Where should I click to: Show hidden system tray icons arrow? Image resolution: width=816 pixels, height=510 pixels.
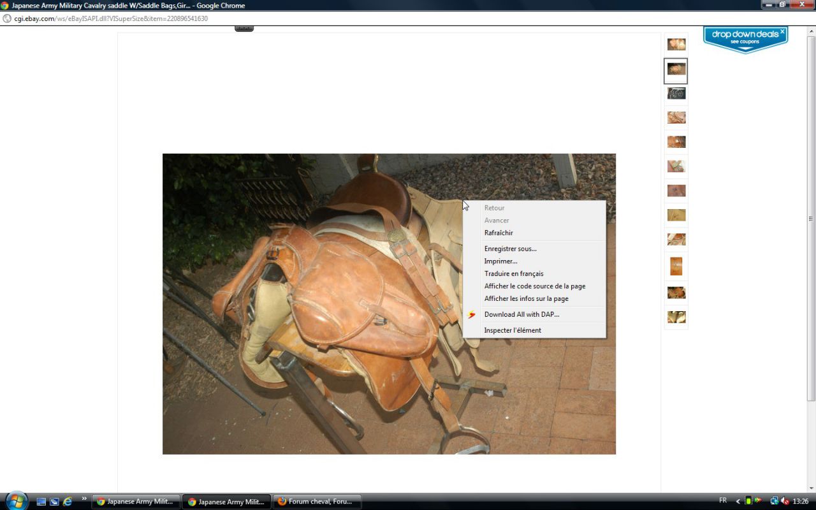click(738, 501)
